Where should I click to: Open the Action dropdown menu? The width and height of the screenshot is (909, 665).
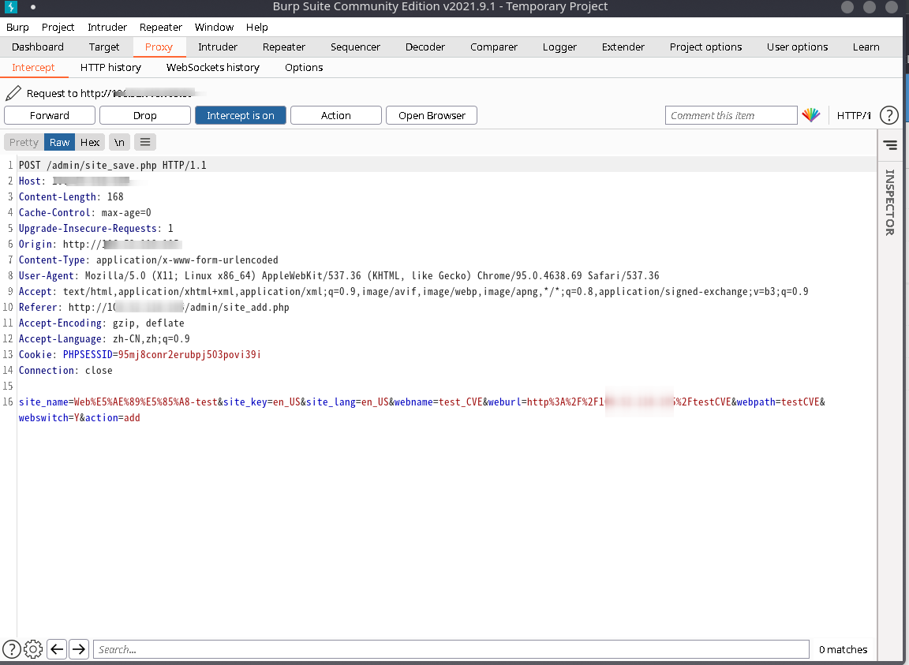point(335,115)
